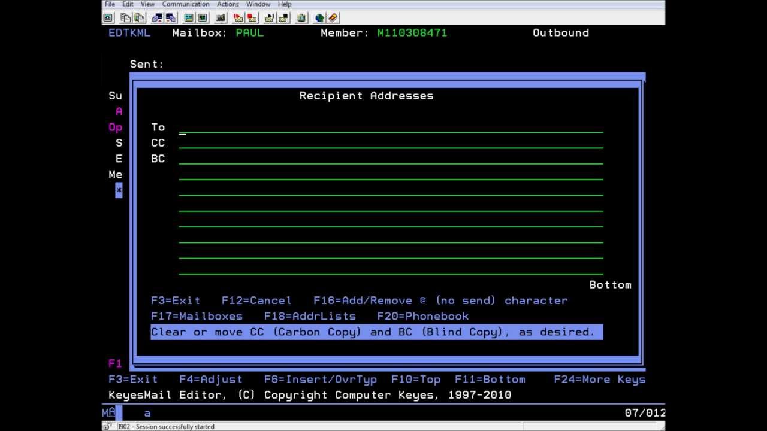Screen dimensions: 767x431
Task: Click the Send File to Host icon
Action: (158, 18)
